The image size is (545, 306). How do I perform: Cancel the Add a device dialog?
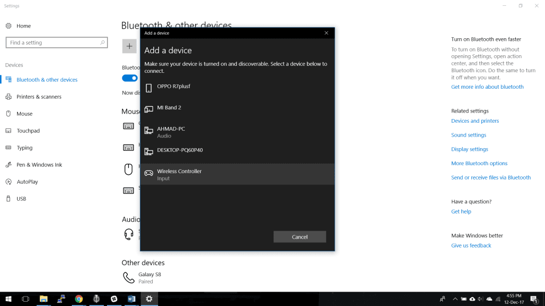[300, 237]
